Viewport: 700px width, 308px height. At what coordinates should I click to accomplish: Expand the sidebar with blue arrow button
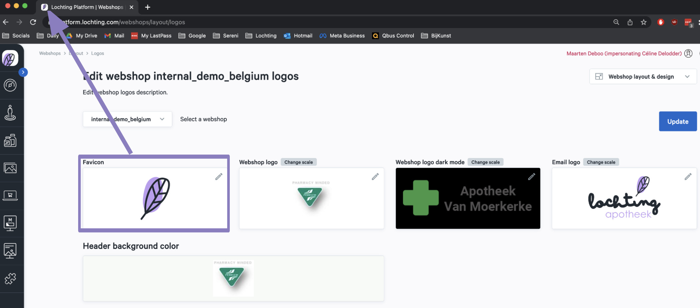click(x=23, y=72)
